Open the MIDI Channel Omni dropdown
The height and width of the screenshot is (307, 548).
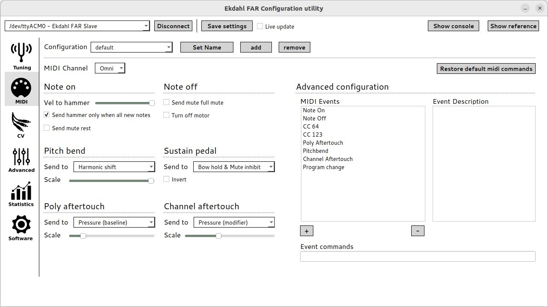110,68
